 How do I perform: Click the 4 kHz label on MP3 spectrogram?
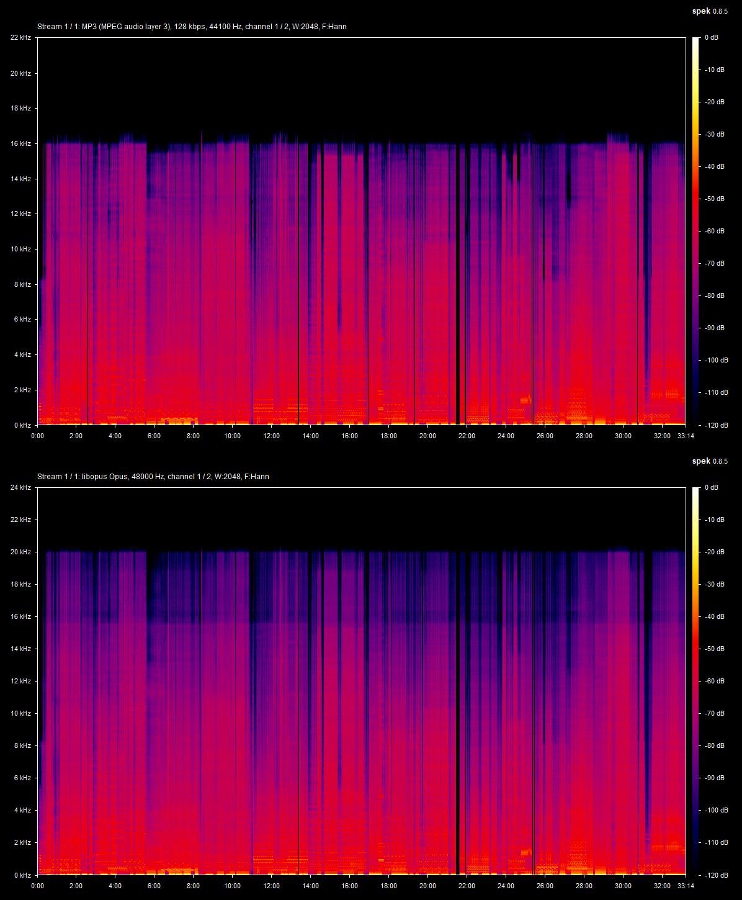point(23,354)
